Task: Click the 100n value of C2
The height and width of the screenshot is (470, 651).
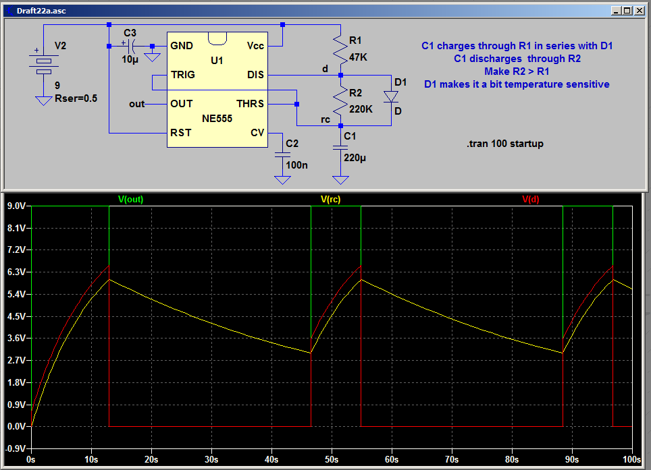Action: [x=297, y=165]
